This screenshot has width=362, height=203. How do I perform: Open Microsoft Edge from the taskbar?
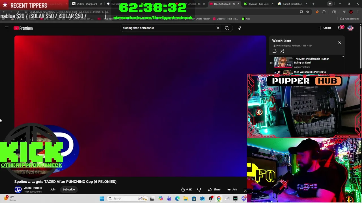[177, 198]
